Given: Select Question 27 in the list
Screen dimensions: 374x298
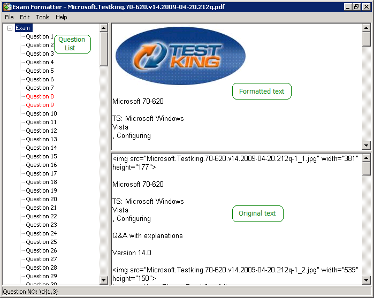Looking at the screenshot, I should (x=42, y=259).
